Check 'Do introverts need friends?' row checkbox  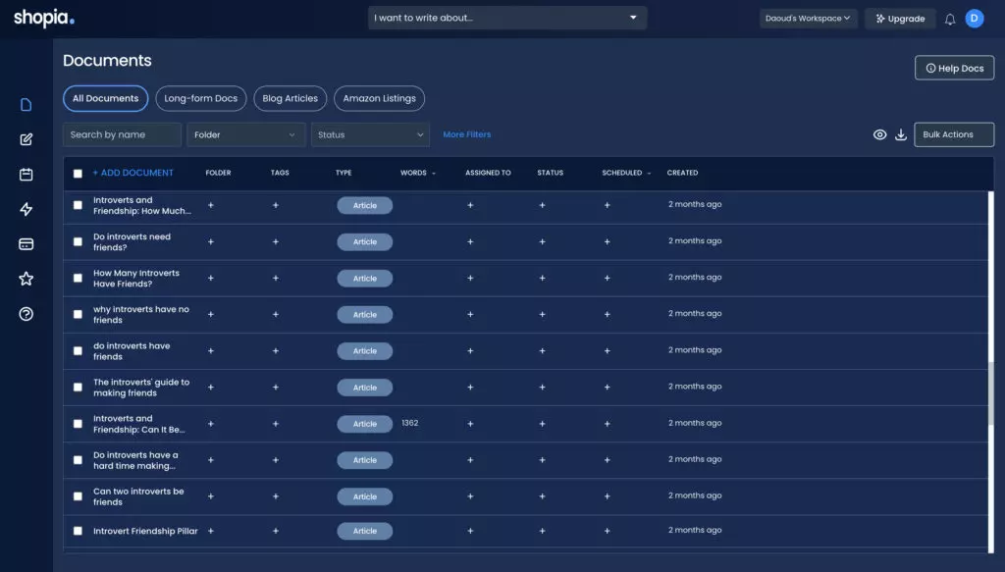click(78, 241)
